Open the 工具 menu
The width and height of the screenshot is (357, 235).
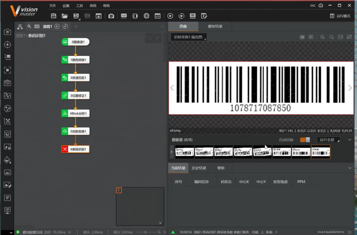click(x=79, y=6)
